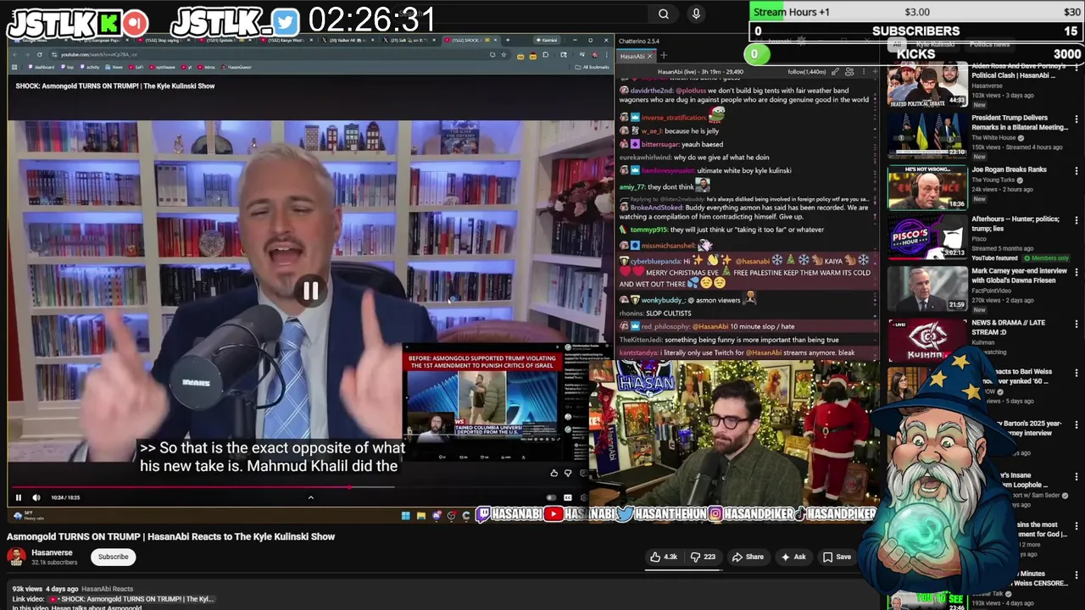The width and height of the screenshot is (1085, 610).
Task: Like the video with the 4.3k thumbs-up
Action: [663, 557]
